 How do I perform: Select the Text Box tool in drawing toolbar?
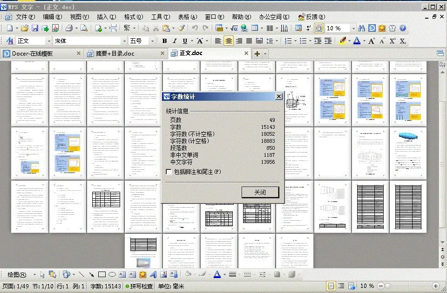pyautogui.click(x=121, y=274)
